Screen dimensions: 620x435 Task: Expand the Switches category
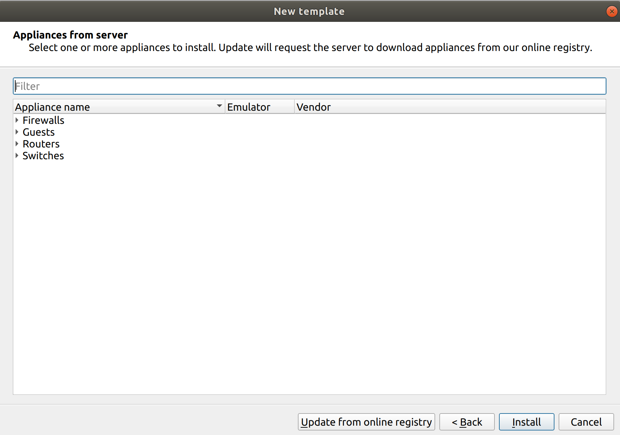(x=17, y=156)
